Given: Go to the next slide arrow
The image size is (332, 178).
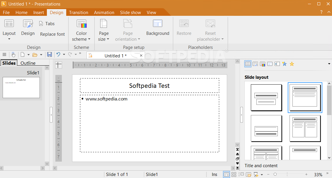Looking at the screenshot, I should click(x=237, y=163).
